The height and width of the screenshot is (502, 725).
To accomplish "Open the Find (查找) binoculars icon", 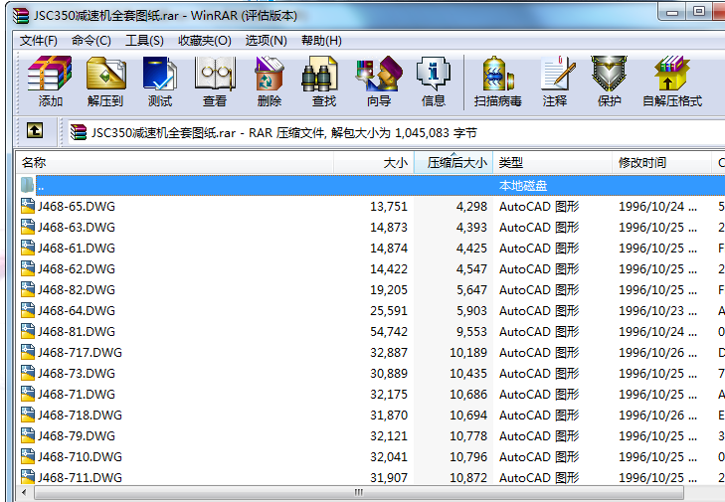I will pyautogui.click(x=320, y=74).
